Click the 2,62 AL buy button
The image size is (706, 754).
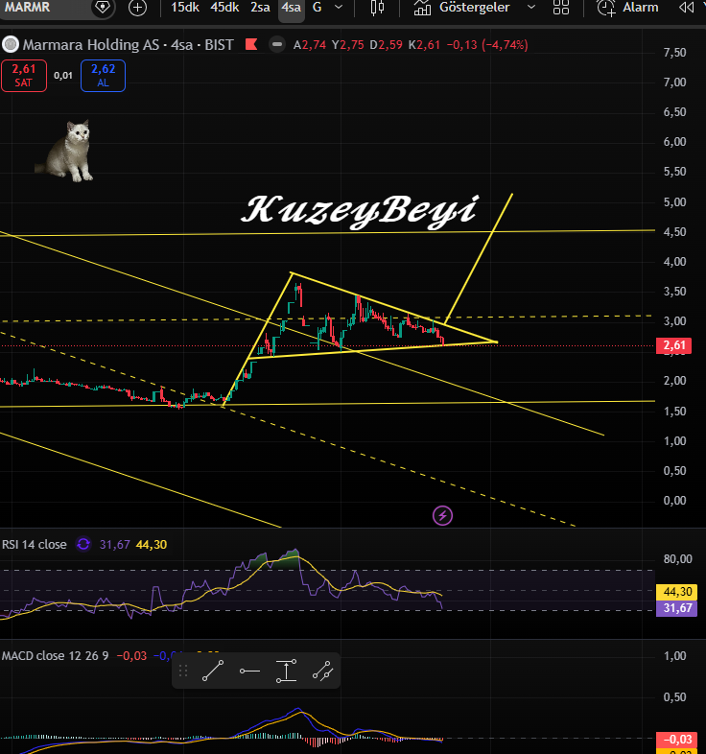pos(103,76)
